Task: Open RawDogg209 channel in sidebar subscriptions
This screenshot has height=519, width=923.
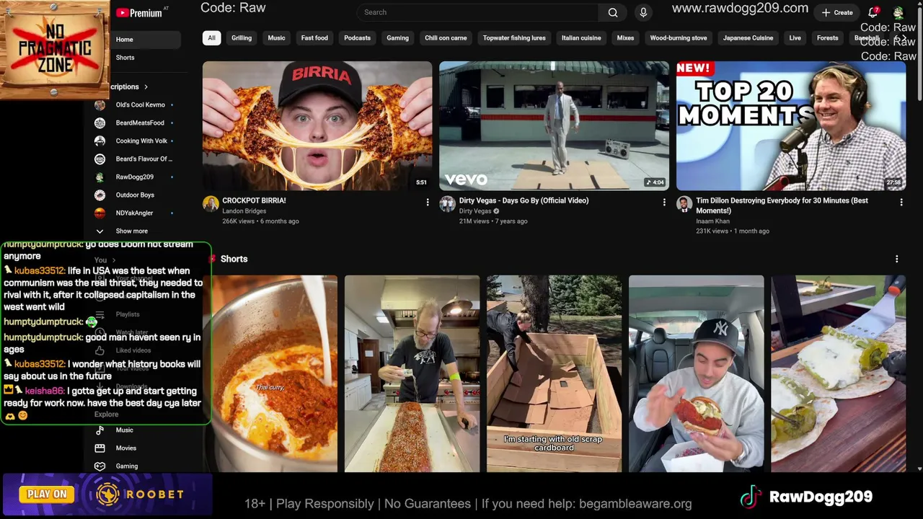Action: 135,177
